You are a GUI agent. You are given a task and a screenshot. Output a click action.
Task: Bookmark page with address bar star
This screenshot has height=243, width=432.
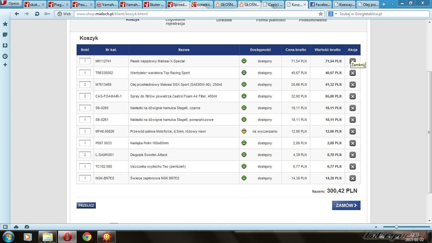click(x=321, y=14)
